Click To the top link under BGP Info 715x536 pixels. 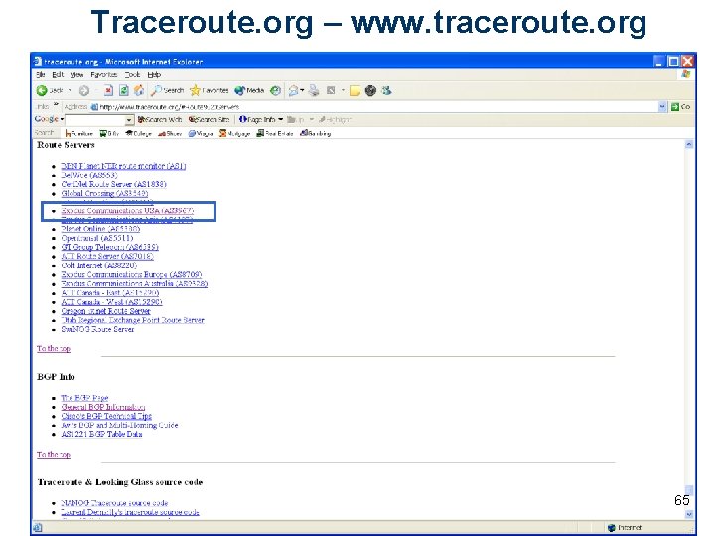pos(54,454)
